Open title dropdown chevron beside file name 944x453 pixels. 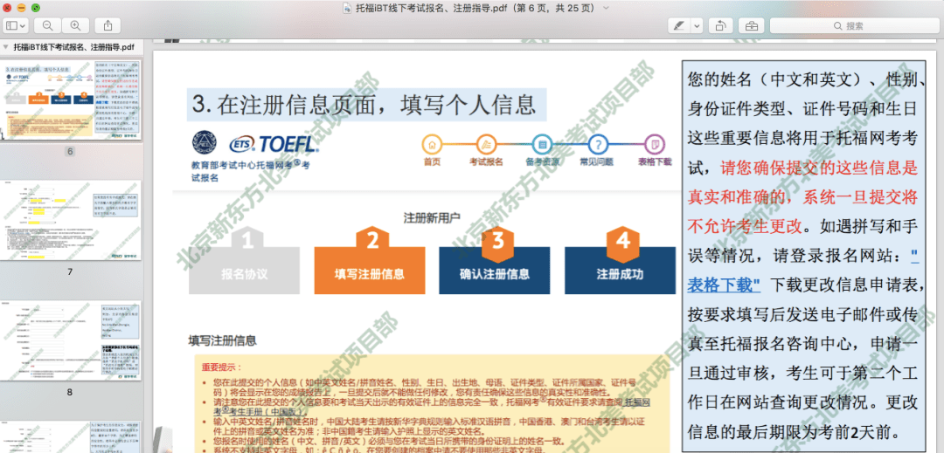tap(607, 8)
